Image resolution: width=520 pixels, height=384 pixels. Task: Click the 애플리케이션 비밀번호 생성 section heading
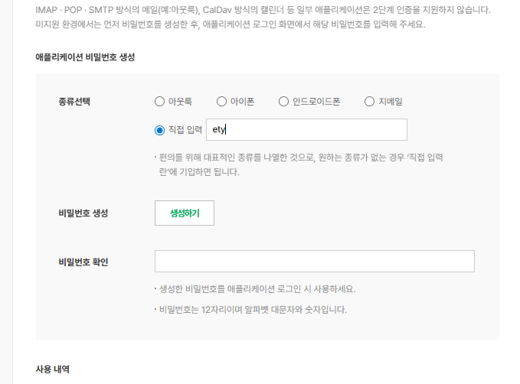coord(85,58)
